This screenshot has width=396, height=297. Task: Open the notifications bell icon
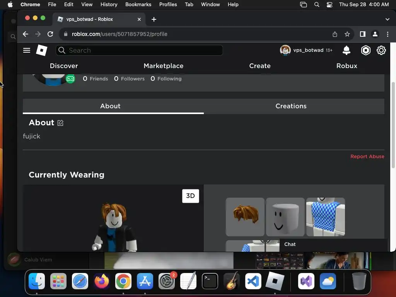click(346, 50)
